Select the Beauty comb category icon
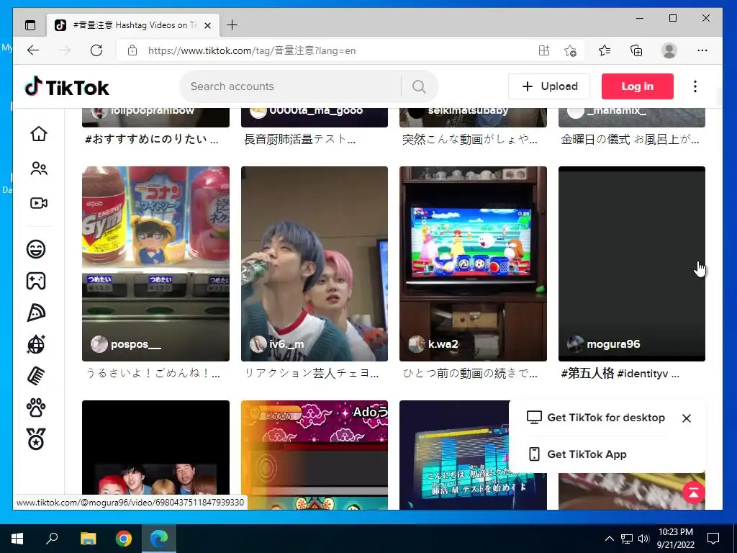Screen dimensions: 737x553 pos(36,376)
